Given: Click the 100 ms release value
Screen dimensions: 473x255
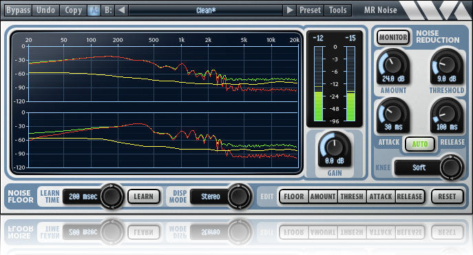Looking at the screenshot, I should click(447, 127).
